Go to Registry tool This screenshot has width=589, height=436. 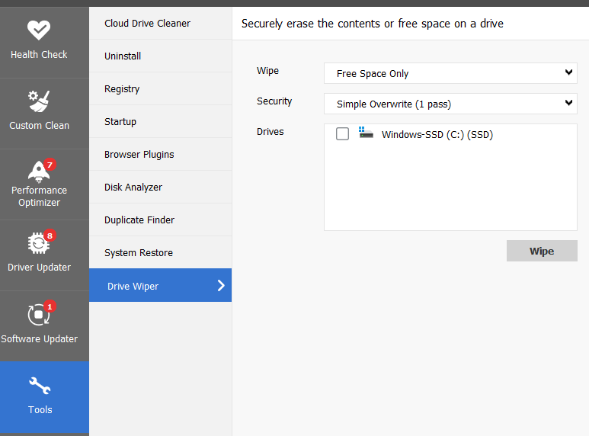pos(122,89)
